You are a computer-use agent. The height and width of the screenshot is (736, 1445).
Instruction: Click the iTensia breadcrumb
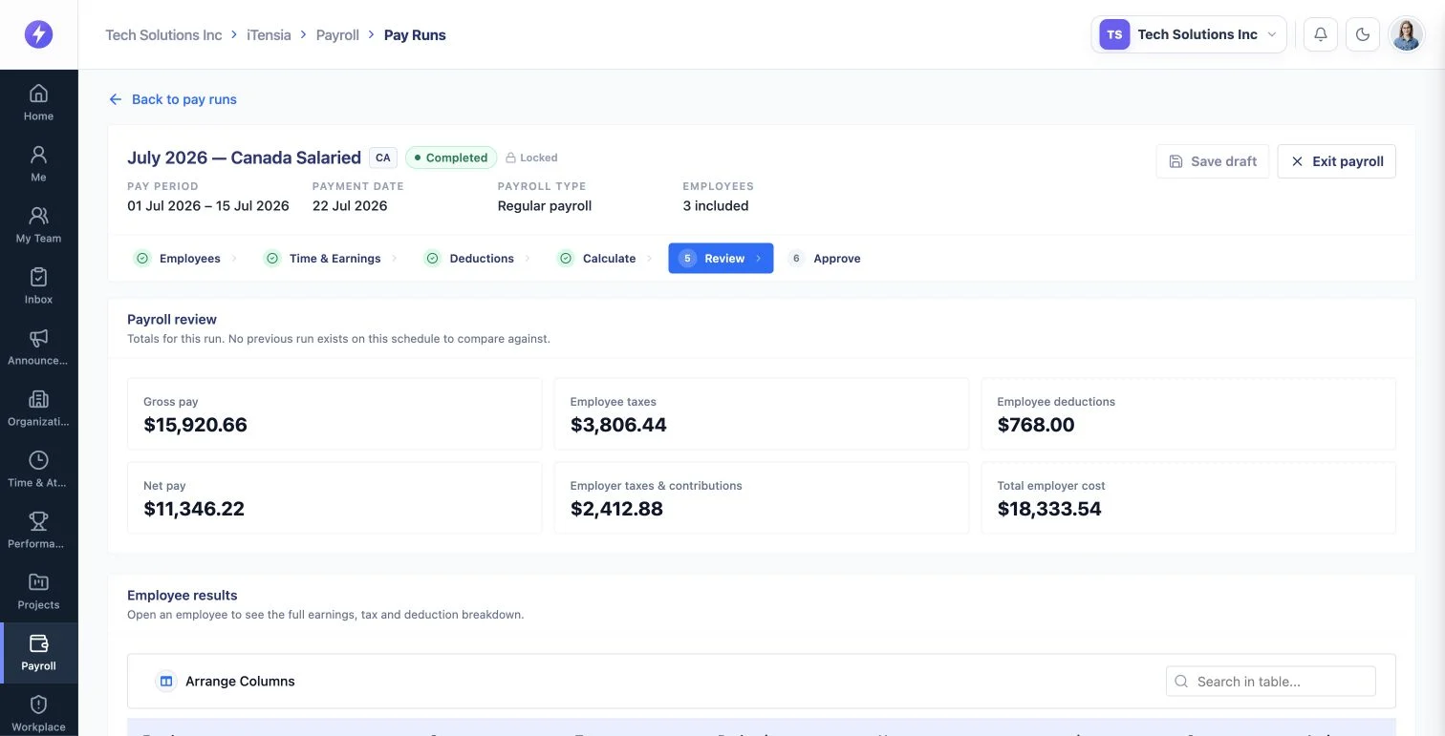pyautogui.click(x=269, y=35)
